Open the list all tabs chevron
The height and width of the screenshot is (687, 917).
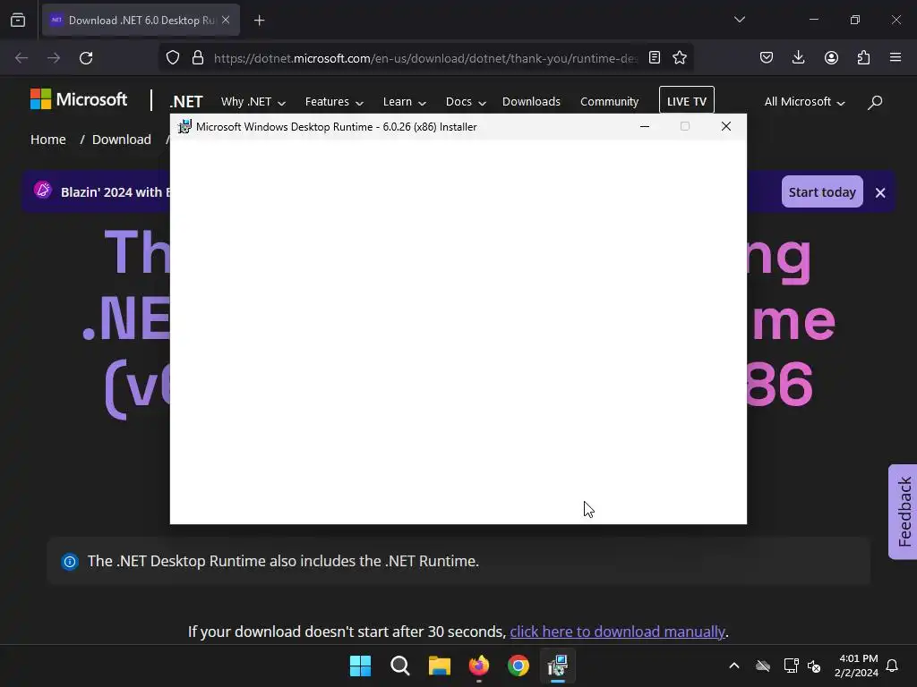(739, 20)
